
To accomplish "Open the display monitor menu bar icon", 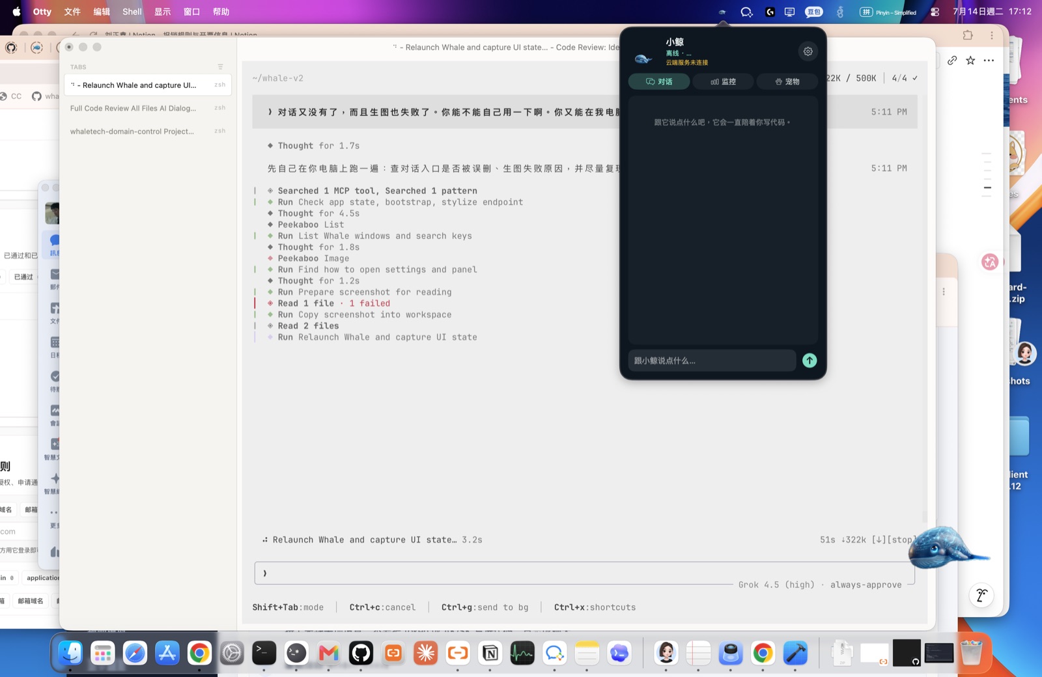I will click(x=789, y=12).
